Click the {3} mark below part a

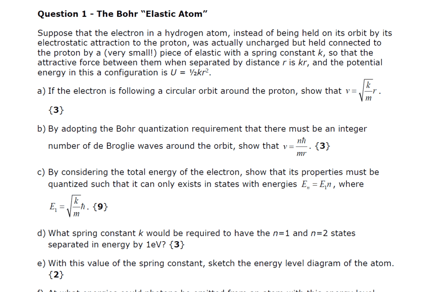click(56, 110)
